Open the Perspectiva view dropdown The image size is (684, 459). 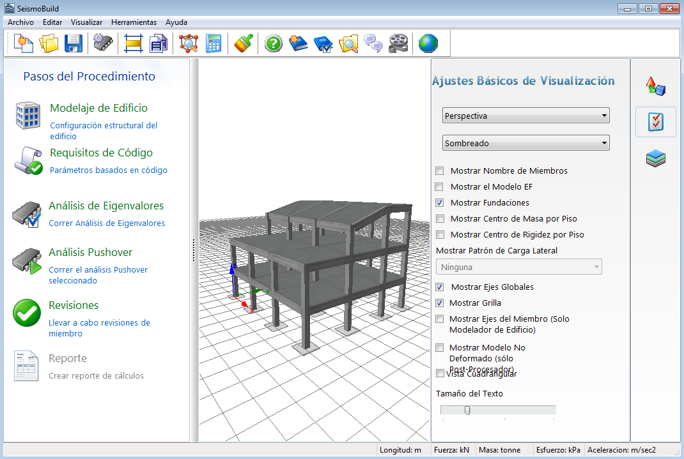(525, 116)
